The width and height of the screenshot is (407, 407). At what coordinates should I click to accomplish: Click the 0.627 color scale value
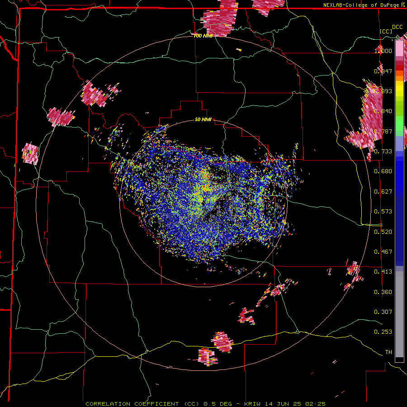click(383, 192)
